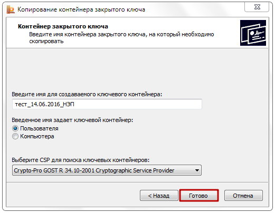Click the container name field with тест_14.06.2016_НЭП
The image size is (275, 213).
(x=107, y=104)
